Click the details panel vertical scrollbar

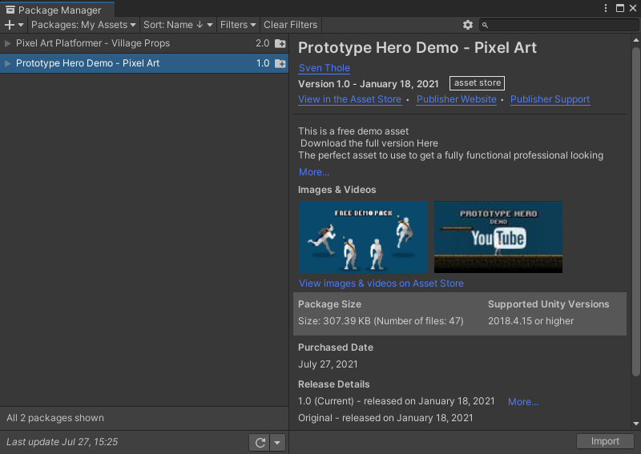(635, 211)
